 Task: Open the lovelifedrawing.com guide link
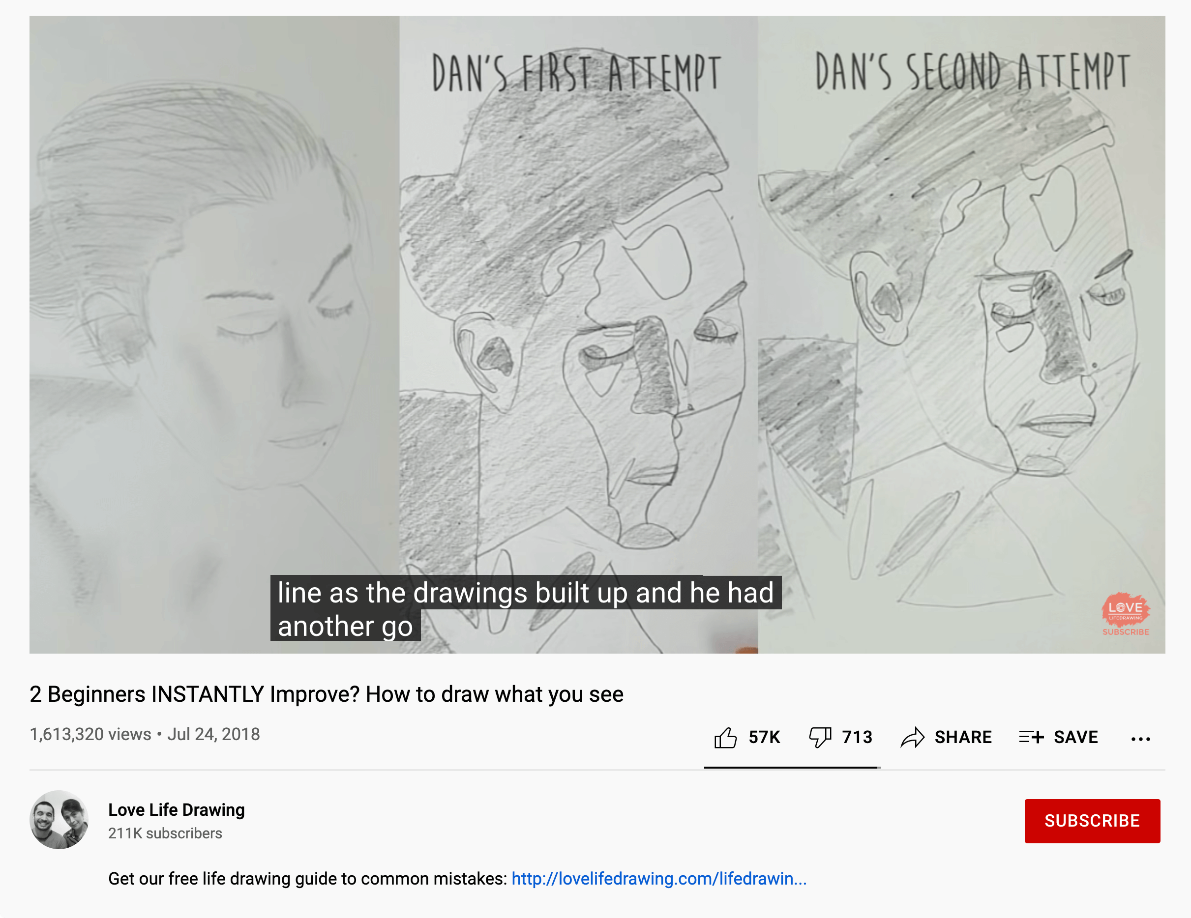click(x=659, y=878)
